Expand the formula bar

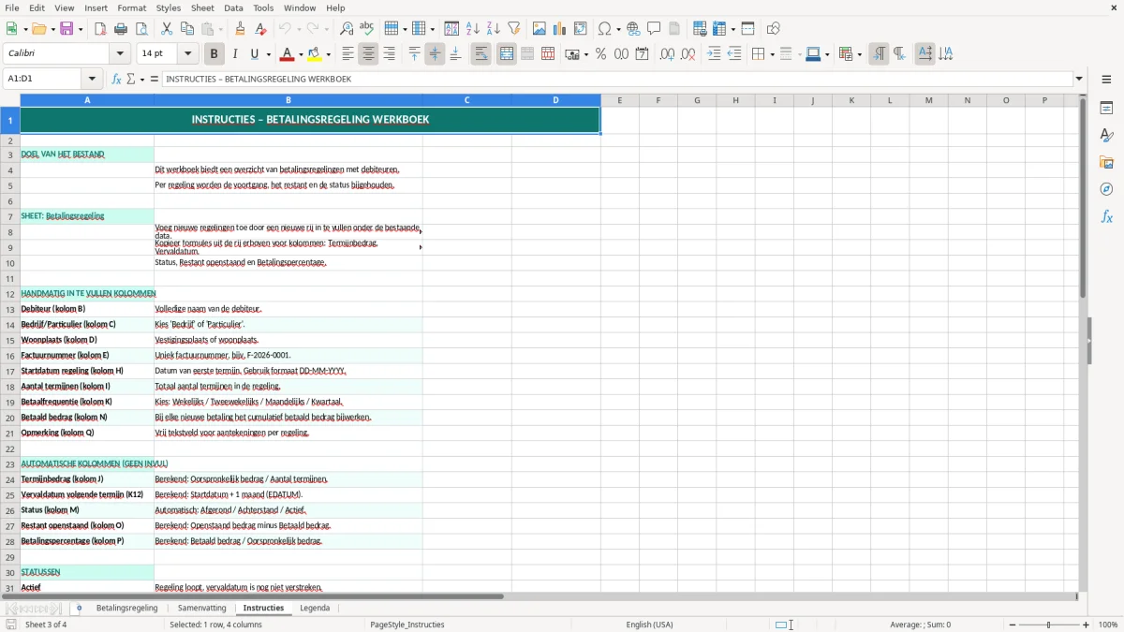[1079, 79]
